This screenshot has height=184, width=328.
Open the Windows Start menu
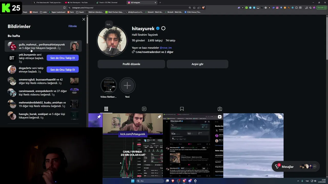pyautogui.click(x=133, y=181)
